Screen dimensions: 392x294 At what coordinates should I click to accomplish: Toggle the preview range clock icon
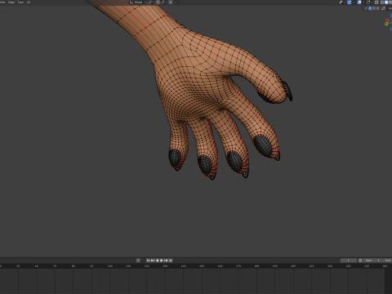click(x=360, y=261)
